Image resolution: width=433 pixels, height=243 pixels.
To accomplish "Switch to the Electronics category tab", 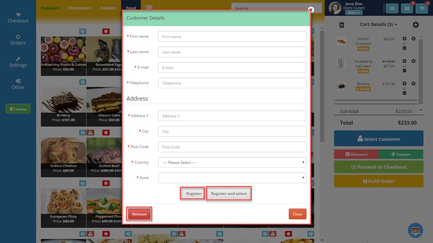I will [x=80, y=8].
